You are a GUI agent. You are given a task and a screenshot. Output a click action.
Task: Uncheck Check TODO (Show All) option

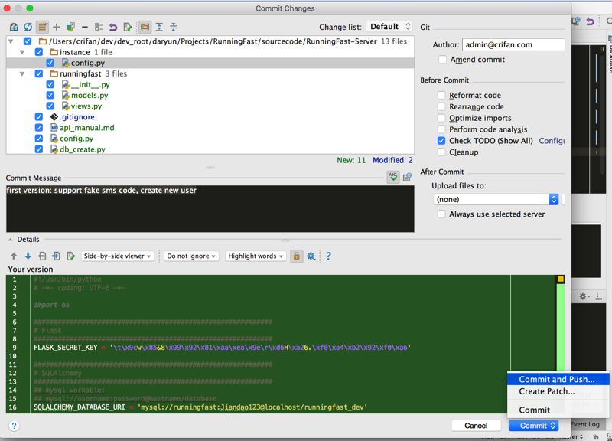point(441,141)
